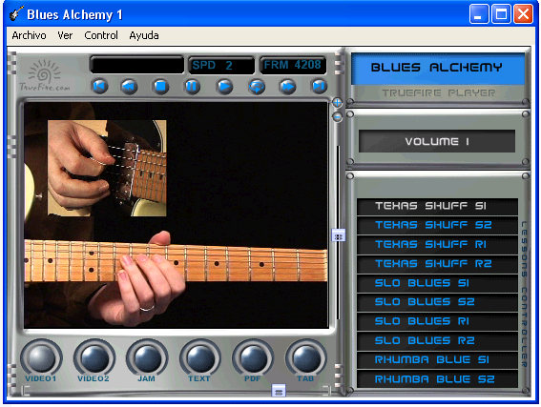Choose the SLO BLUES S2 lesson
The image size is (541, 407).
click(437, 302)
